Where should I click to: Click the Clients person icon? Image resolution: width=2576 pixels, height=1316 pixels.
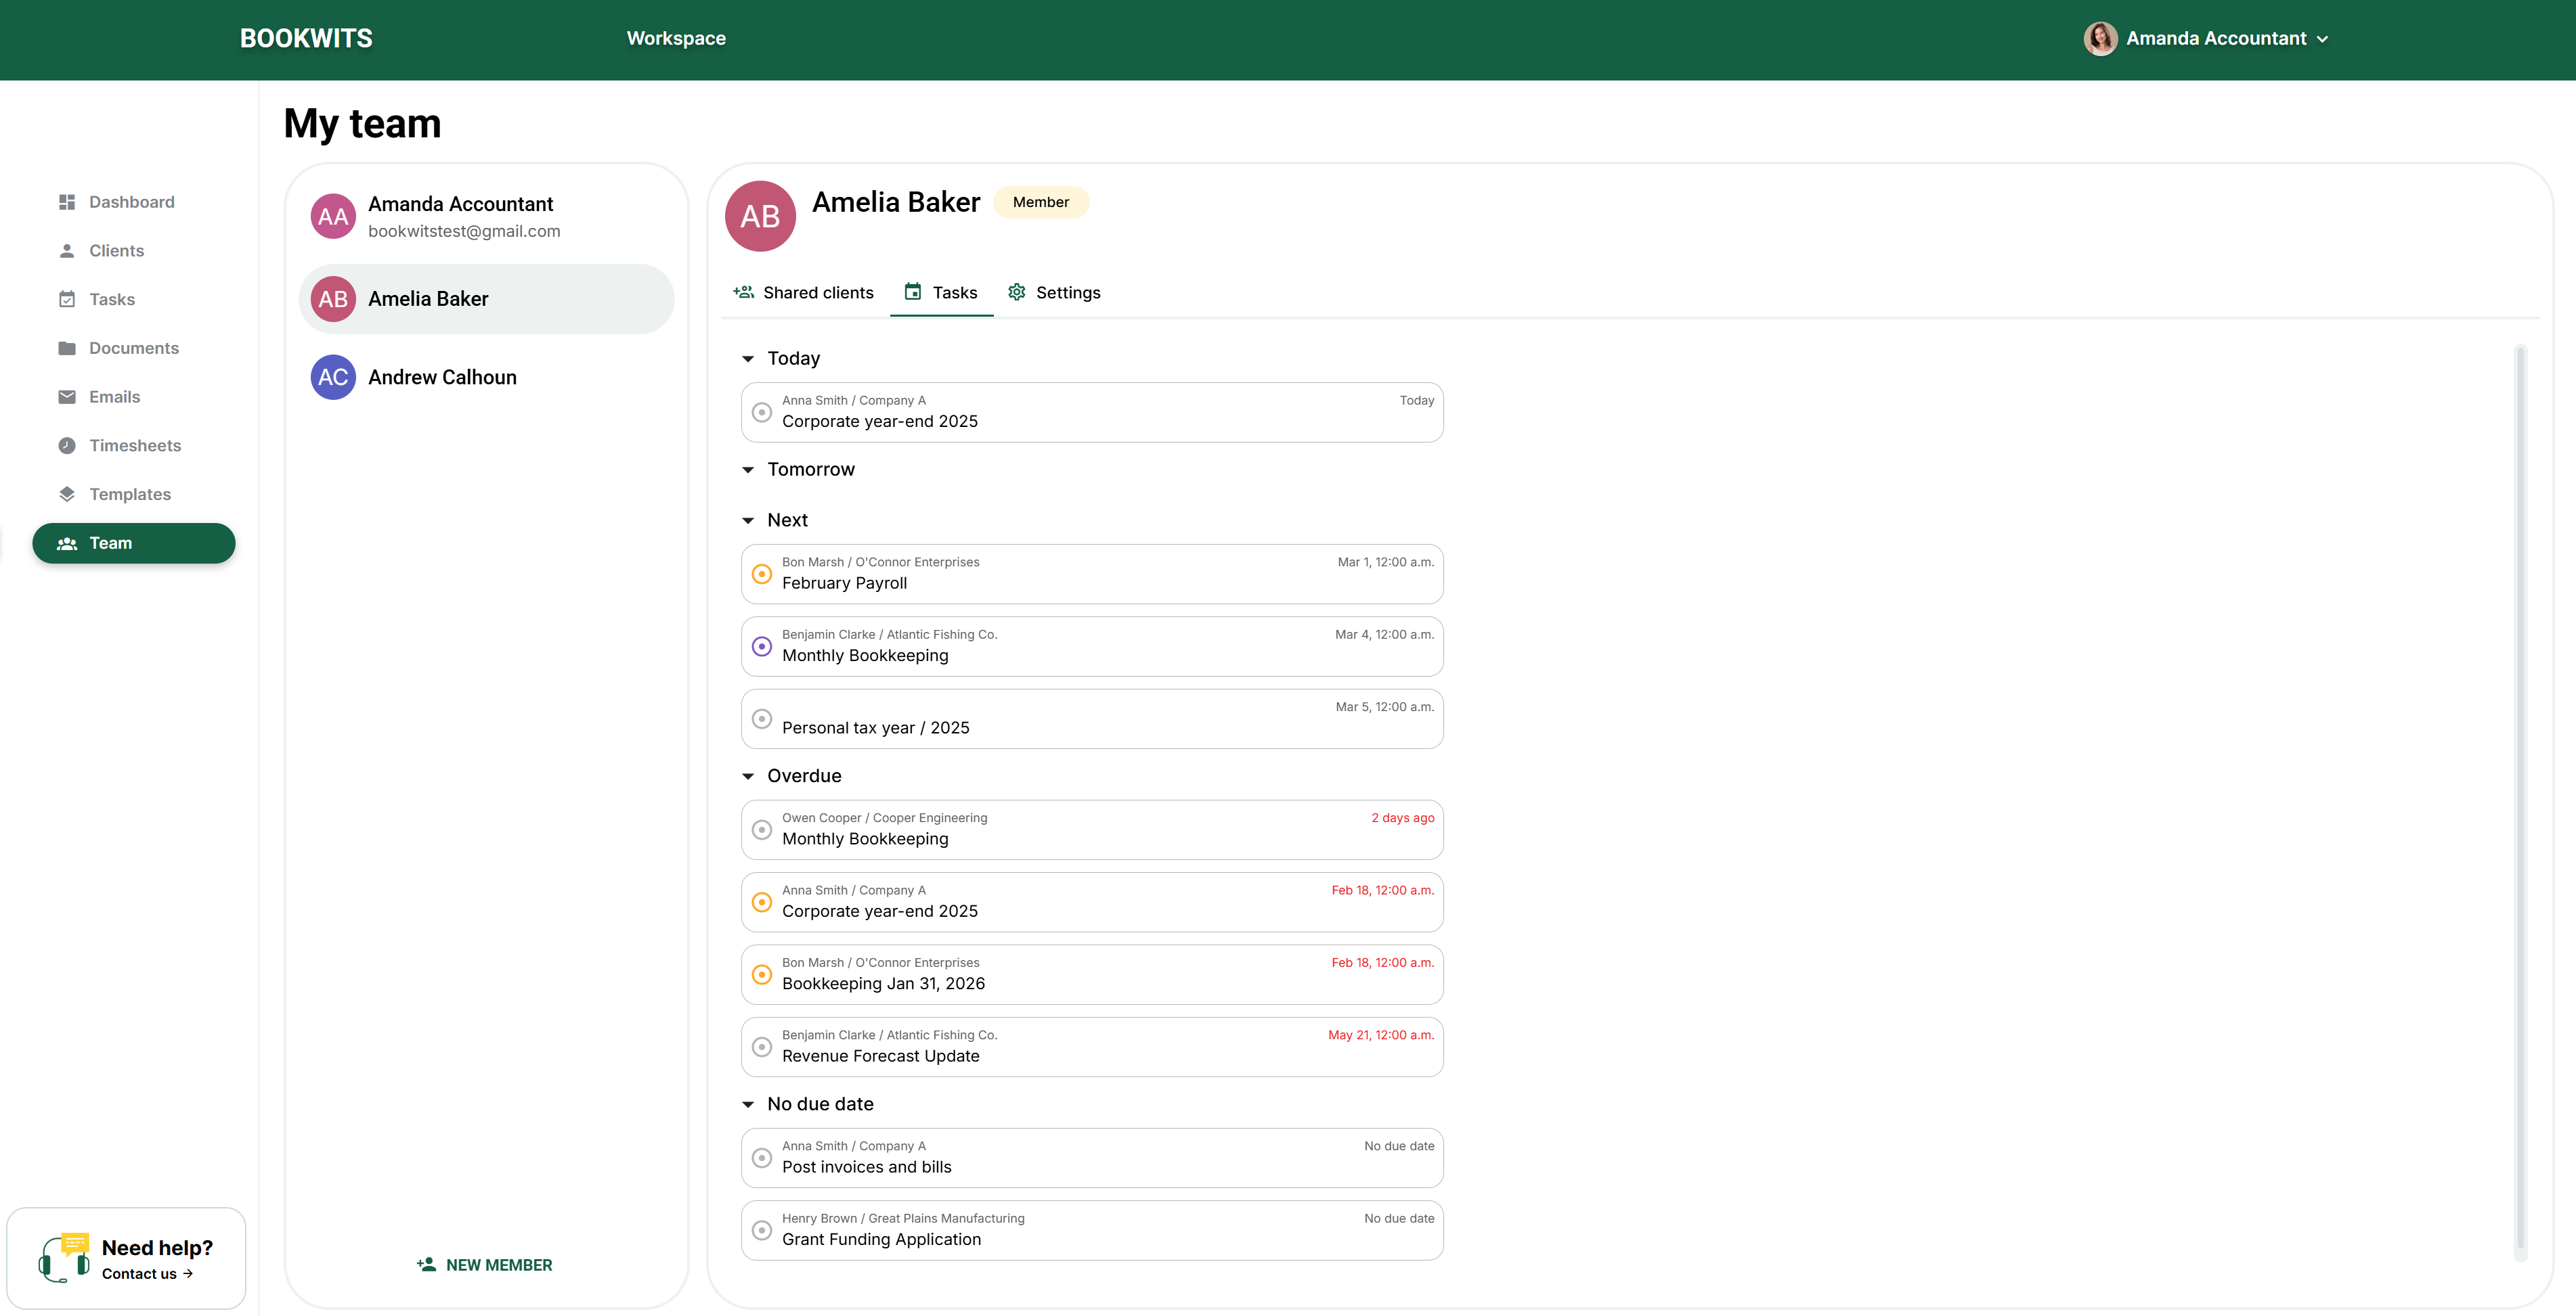tap(67, 251)
